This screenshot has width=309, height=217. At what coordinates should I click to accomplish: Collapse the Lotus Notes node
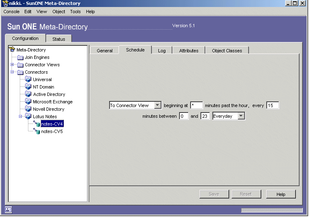tap(20, 117)
